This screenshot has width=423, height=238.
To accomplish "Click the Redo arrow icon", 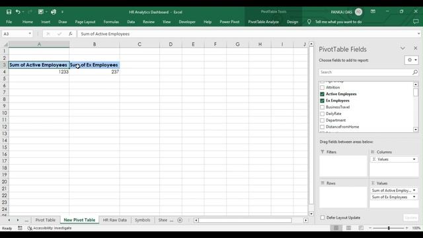I will click(x=30, y=12).
